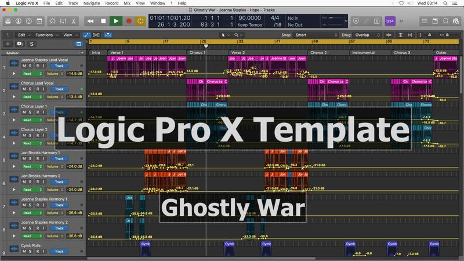The height and width of the screenshot is (261, 464).
Task: Open the Track menu
Action: tap(73, 3)
